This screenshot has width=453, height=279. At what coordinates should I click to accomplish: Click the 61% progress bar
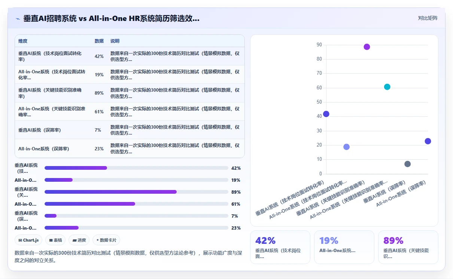click(x=136, y=204)
